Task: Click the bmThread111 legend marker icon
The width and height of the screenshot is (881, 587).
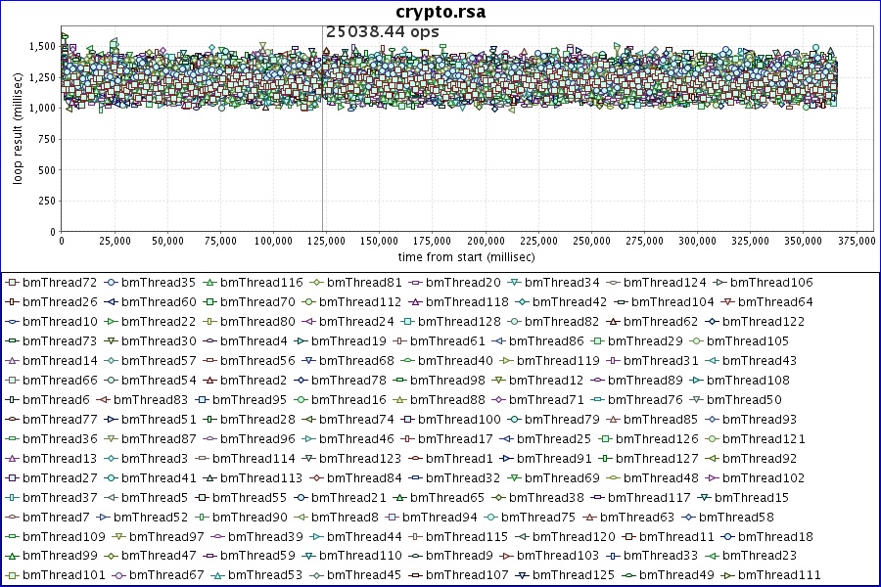Action: [x=727, y=575]
